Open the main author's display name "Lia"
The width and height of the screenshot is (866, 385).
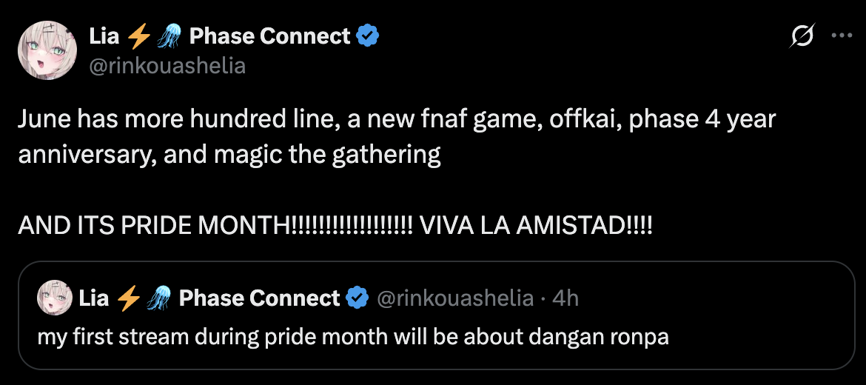tap(104, 36)
